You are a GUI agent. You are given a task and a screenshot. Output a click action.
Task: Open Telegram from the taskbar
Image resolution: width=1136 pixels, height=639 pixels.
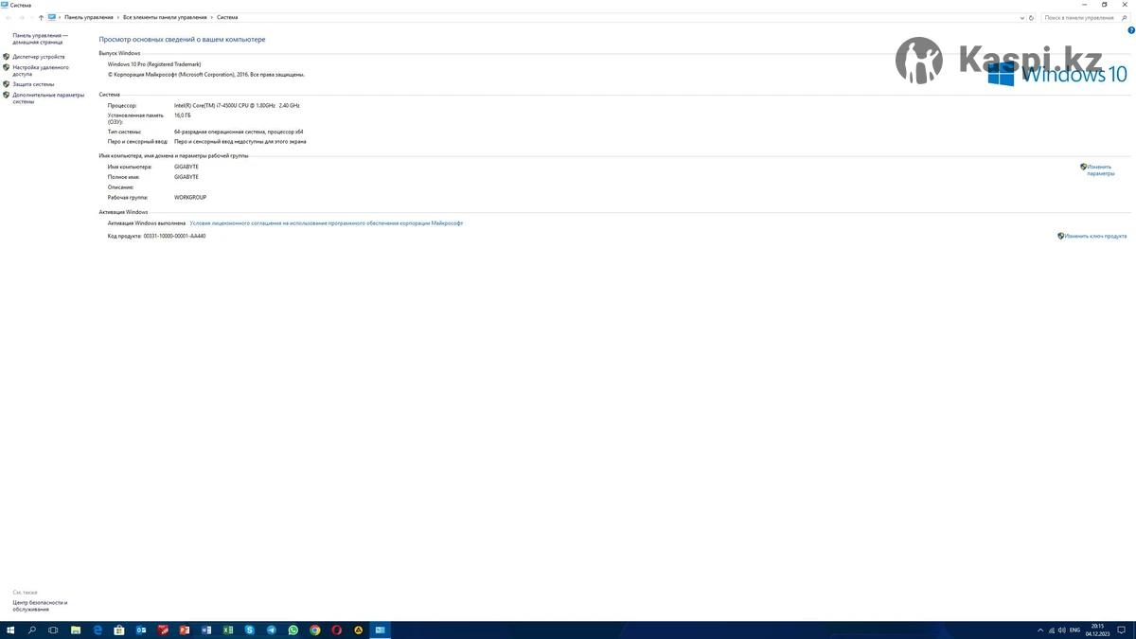(272, 630)
